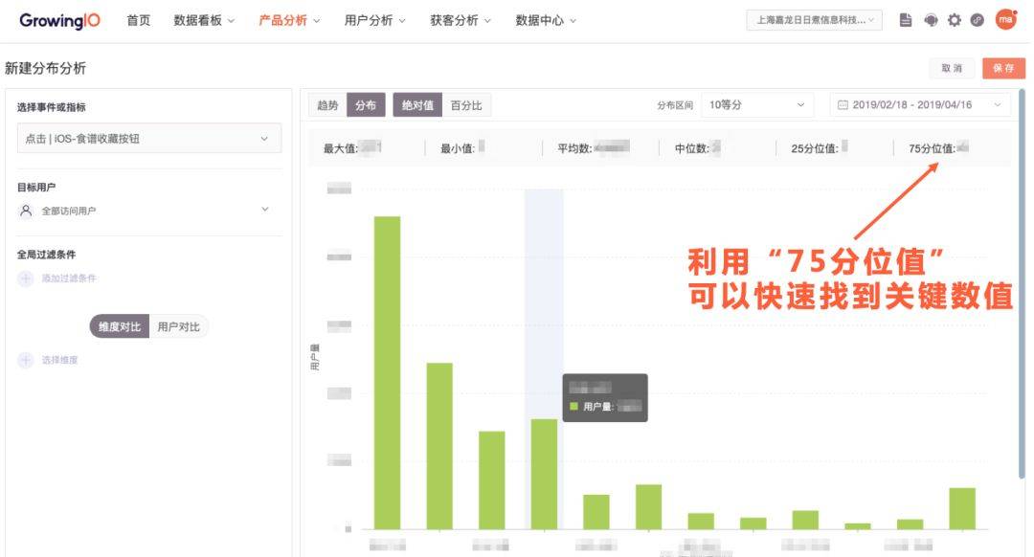This screenshot has width=1034, height=557.
Task: Click plus icon to add filter condition
Action: pyautogui.click(x=26, y=278)
